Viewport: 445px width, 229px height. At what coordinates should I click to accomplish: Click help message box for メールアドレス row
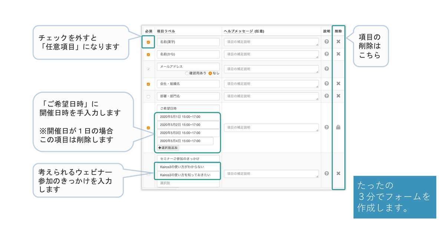(271, 69)
